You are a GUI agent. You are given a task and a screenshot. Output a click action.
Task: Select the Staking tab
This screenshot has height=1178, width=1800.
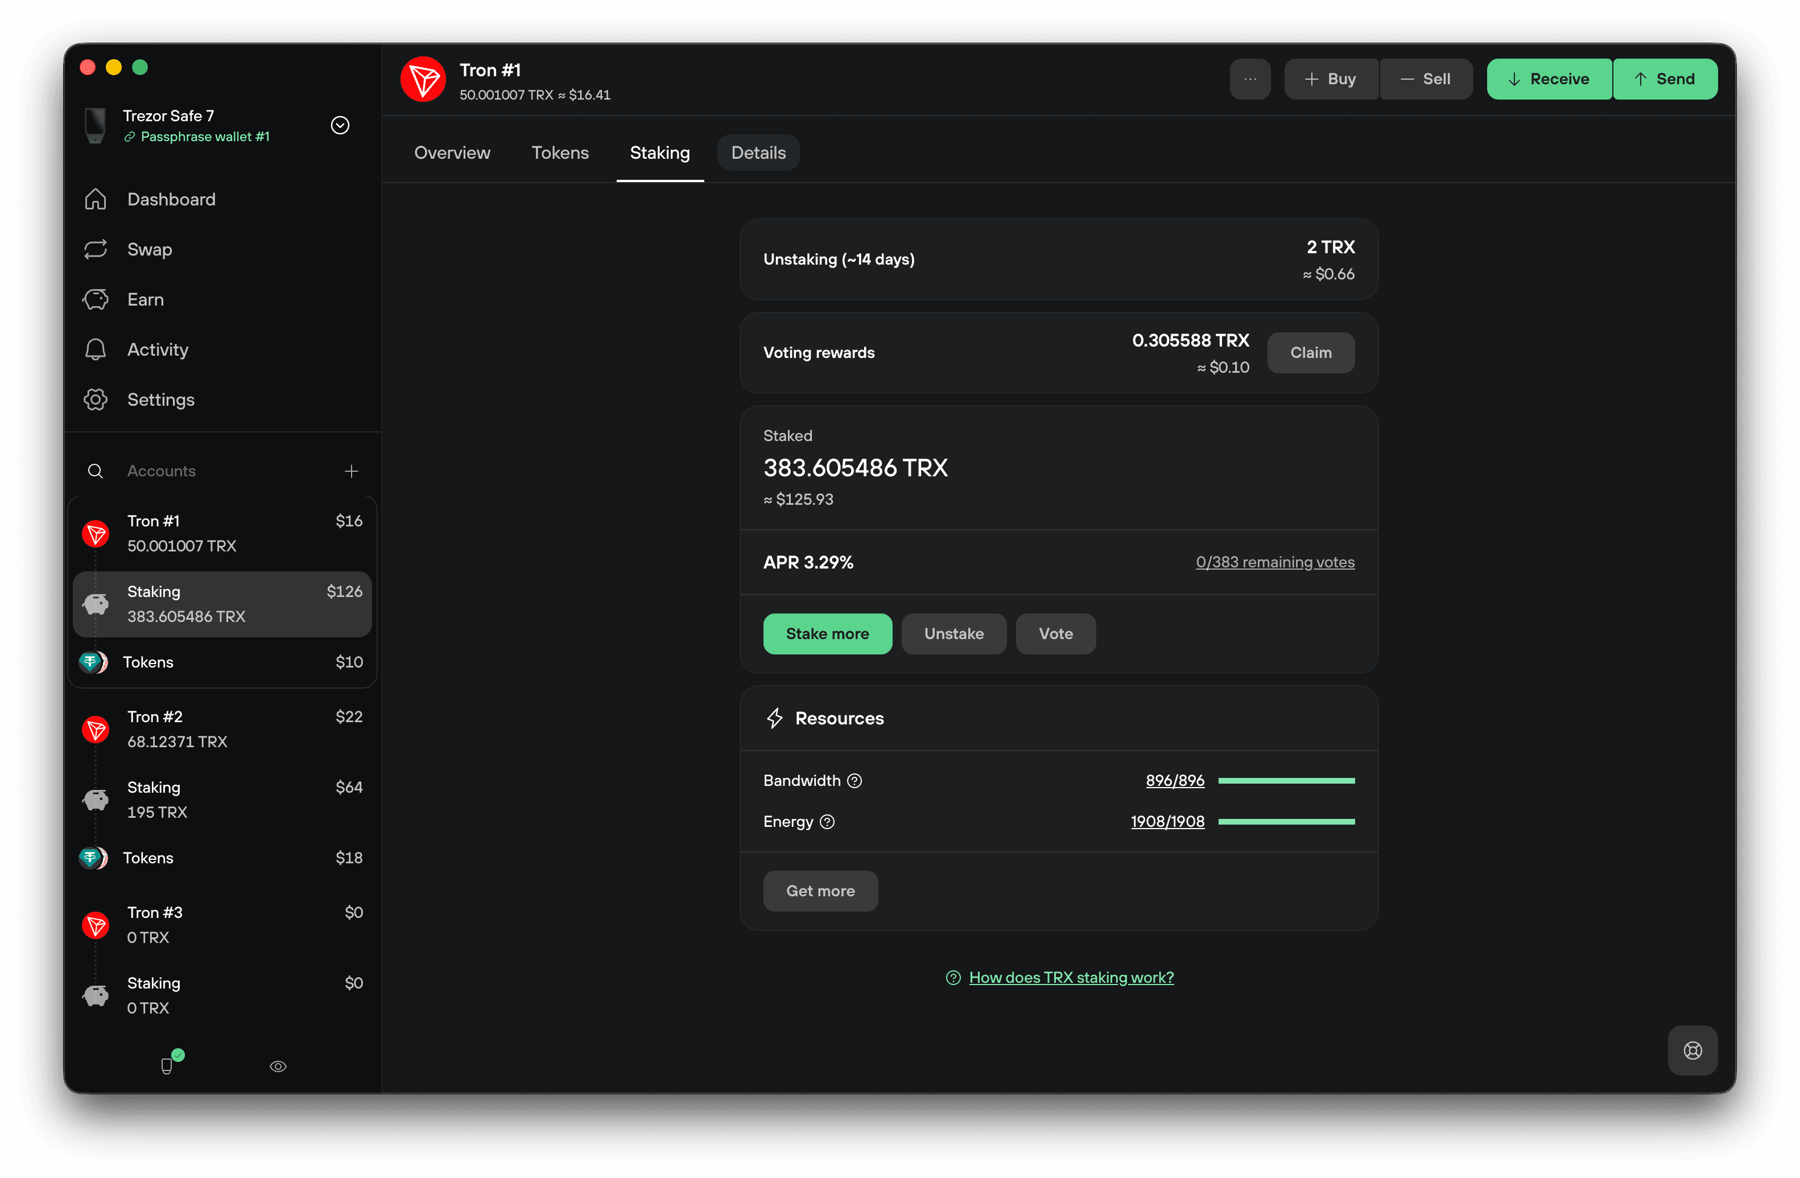pyautogui.click(x=659, y=153)
